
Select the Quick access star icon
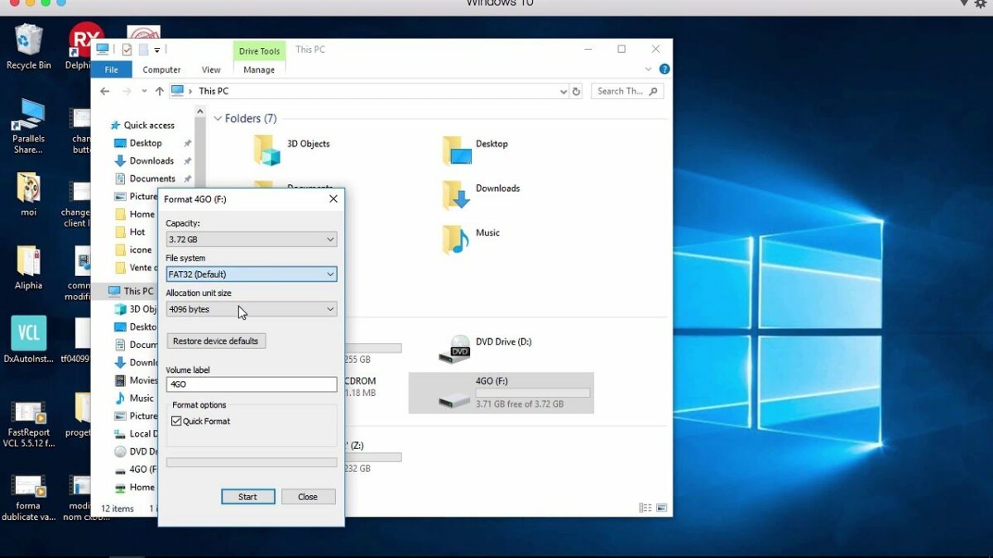point(114,125)
